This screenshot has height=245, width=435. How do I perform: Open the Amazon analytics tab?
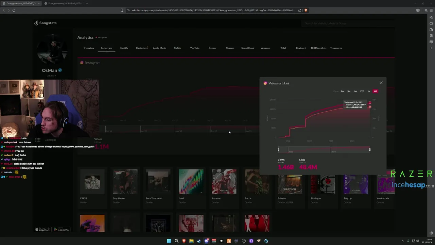[x=265, y=48]
